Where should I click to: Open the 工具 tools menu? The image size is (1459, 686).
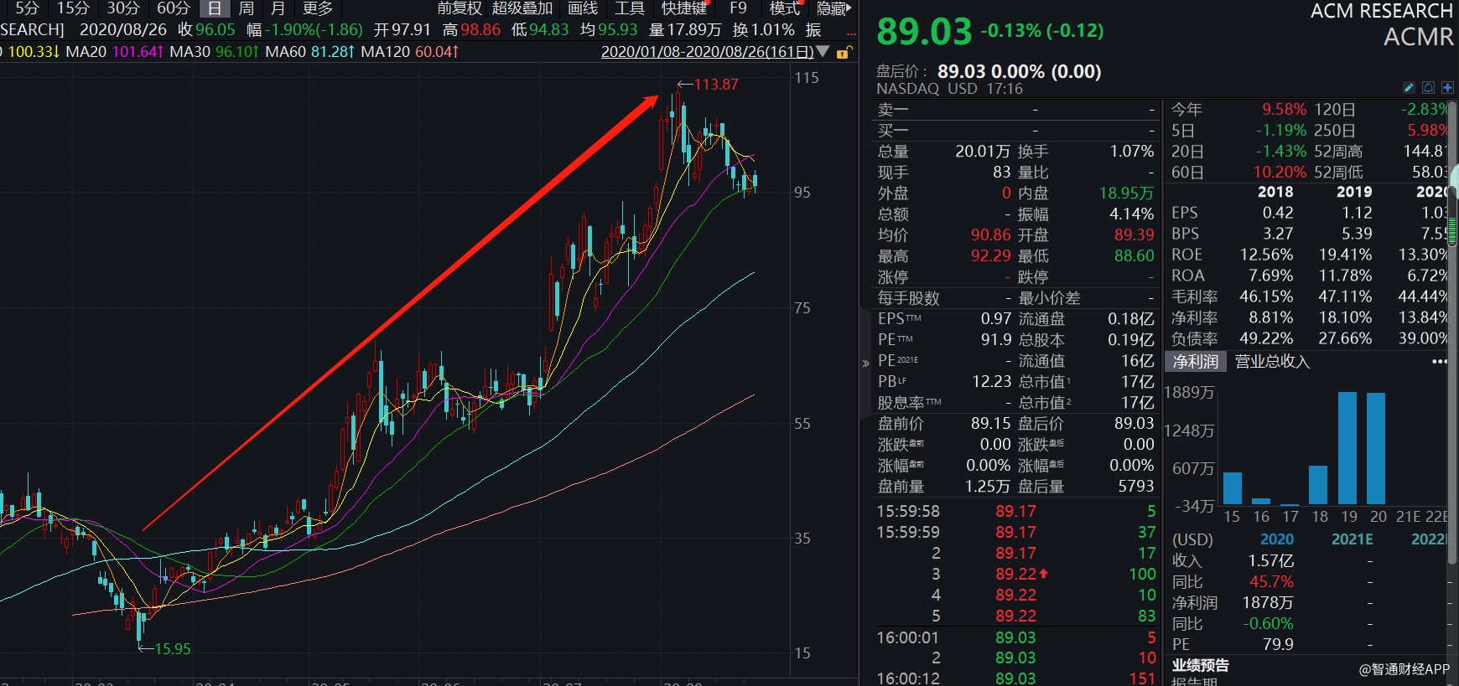(x=630, y=8)
